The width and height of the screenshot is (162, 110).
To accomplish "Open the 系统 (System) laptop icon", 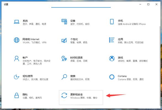I will pyautogui.click(x=17, y=22).
